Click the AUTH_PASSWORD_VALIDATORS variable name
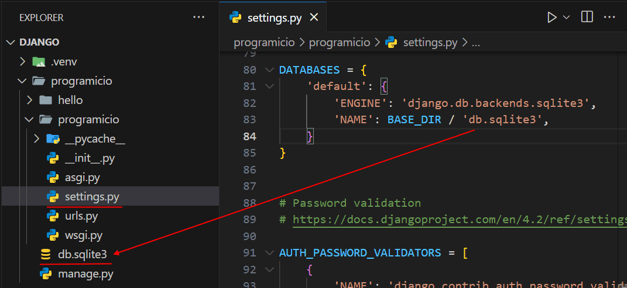Screen dimensions: 627x288 click(x=360, y=253)
